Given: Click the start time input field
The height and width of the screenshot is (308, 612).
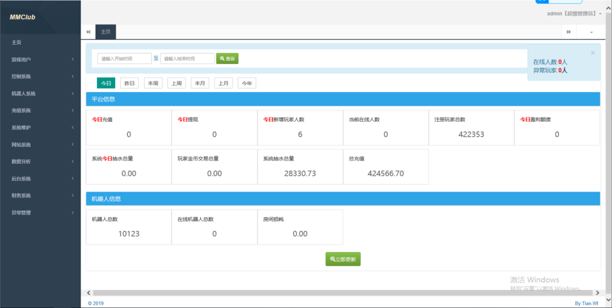Looking at the screenshot, I should (x=124, y=58).
